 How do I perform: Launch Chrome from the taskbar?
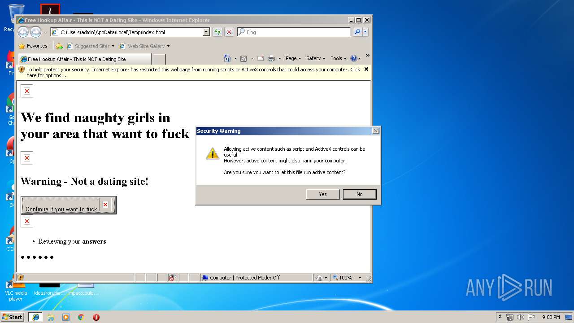tap(81, 317)
